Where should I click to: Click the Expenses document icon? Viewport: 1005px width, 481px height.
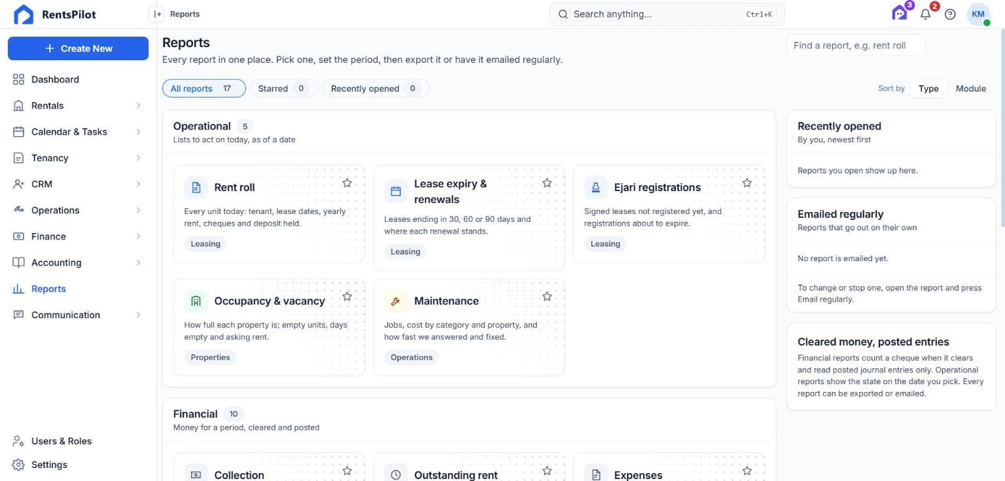point(595,474)
